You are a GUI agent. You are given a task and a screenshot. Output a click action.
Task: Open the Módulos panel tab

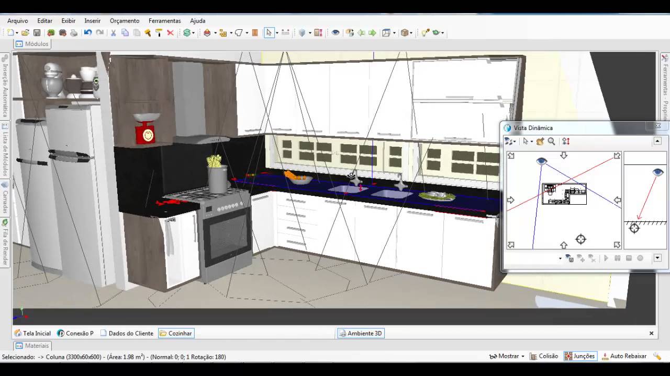coord(32,44)
